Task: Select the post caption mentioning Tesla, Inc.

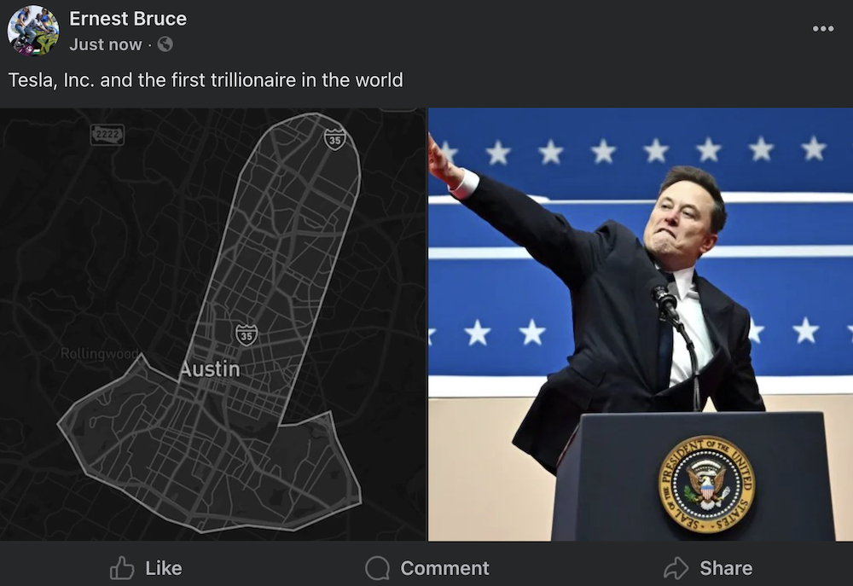Action: (206, 80)
